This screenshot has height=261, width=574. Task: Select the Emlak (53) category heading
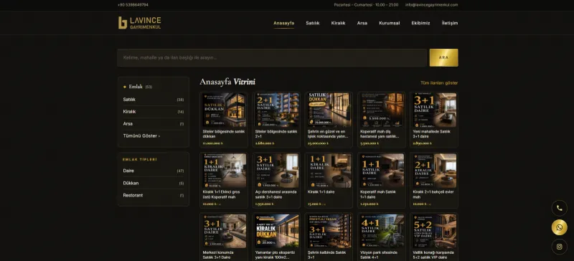pos(138,87)
